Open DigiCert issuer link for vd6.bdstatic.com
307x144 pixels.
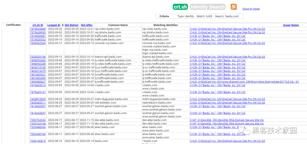pos(227,103)
